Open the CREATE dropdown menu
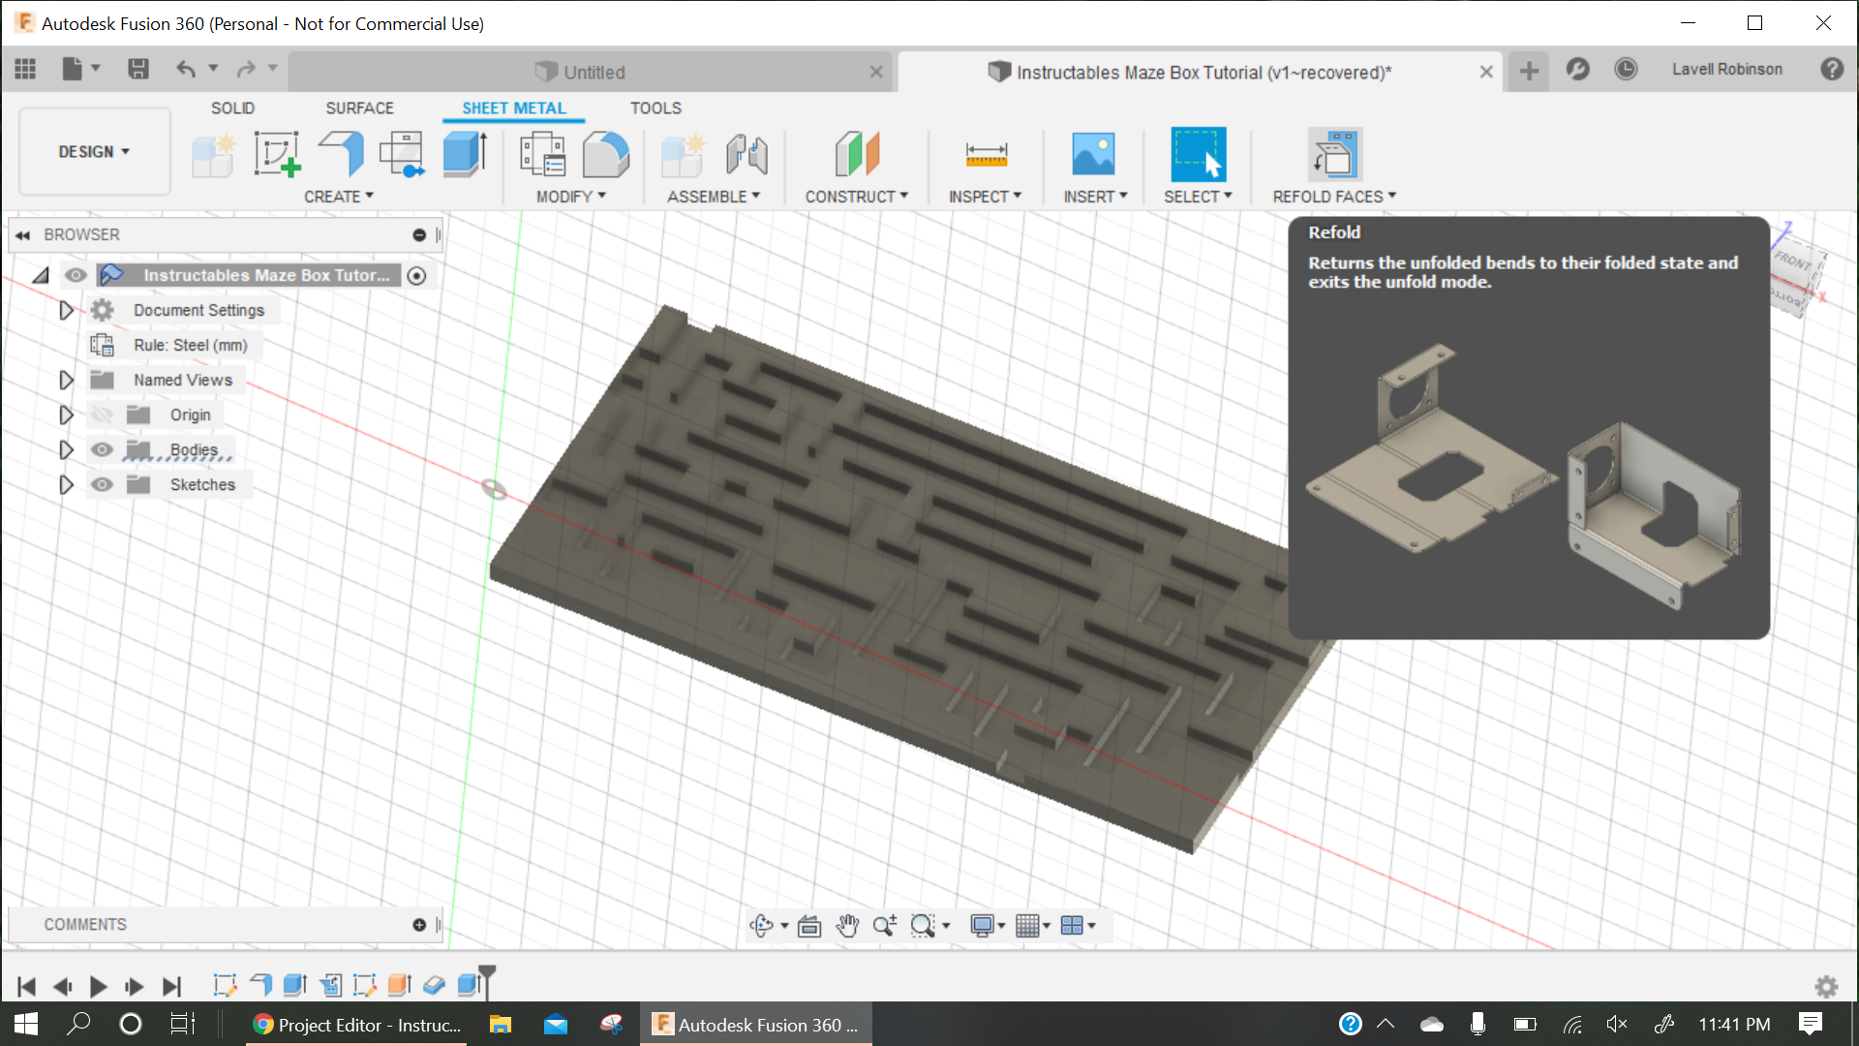Viewport: 1859px width, 1046px height. click(x=339, y=197)
